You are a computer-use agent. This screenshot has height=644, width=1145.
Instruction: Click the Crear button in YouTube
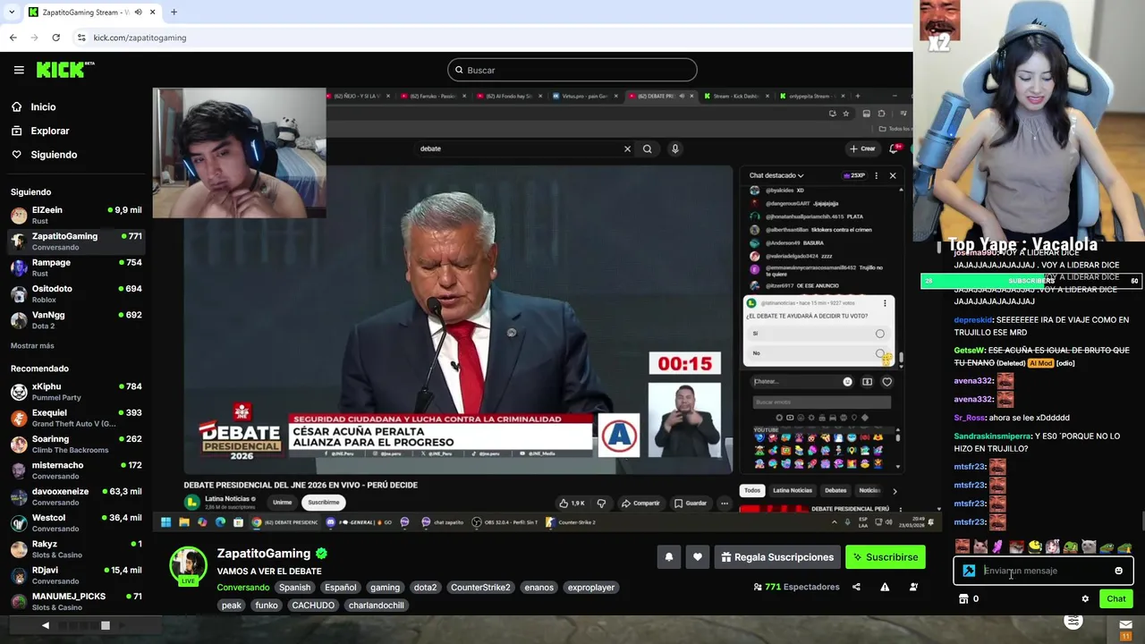pos(863,148)
